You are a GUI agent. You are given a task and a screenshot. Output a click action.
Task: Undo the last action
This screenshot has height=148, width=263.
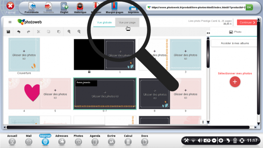19,32
